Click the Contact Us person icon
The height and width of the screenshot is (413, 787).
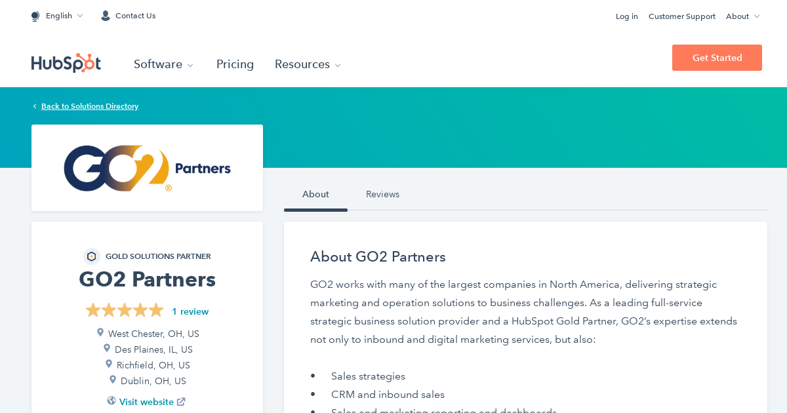pyautogui.click(x=105, y=15)
